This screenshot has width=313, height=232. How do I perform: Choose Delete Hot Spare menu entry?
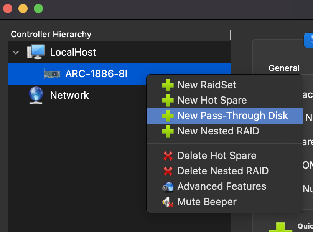click(225, 156)
